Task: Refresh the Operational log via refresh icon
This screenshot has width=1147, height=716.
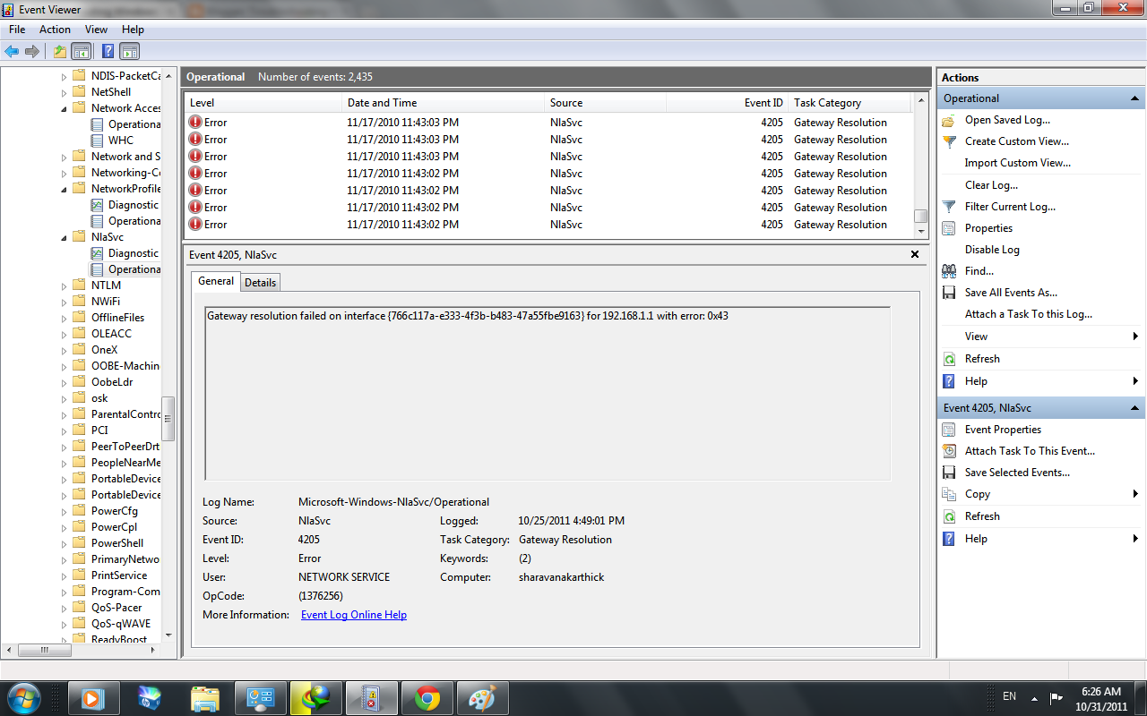Action: point(949,358)
